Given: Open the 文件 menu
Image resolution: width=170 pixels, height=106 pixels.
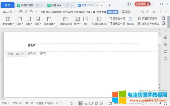Looking at the screenshot, I should pyautogui.click(x=9, y=12).
